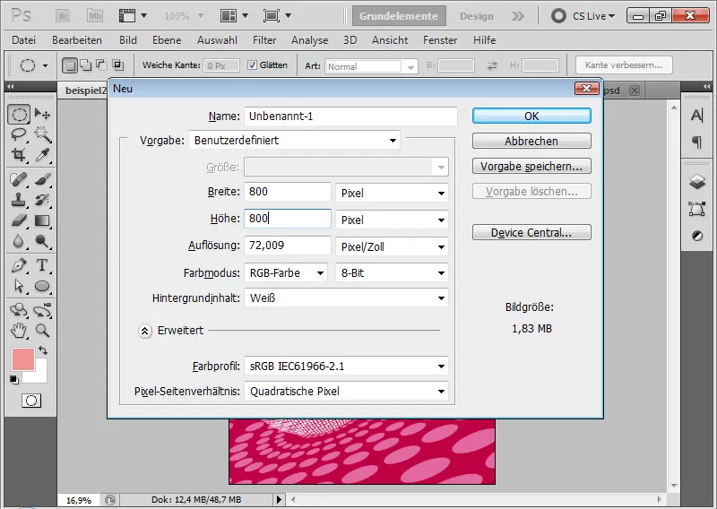Swap foreground and background colors
This screenshot has height=509, width=717.
click(42, 350)
